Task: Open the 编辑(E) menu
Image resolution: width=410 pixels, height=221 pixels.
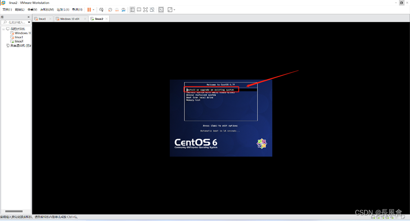Action: tap(19, 9)
